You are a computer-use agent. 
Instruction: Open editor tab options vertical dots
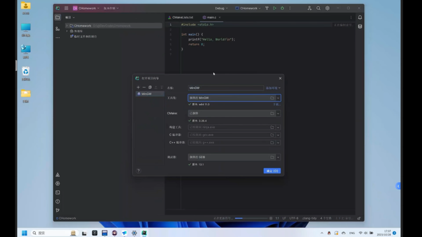click(351, 17)
